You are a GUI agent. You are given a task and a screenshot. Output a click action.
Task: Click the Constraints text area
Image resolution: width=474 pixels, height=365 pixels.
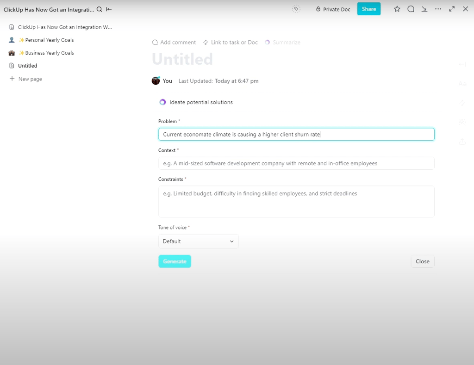pos(296,202)
